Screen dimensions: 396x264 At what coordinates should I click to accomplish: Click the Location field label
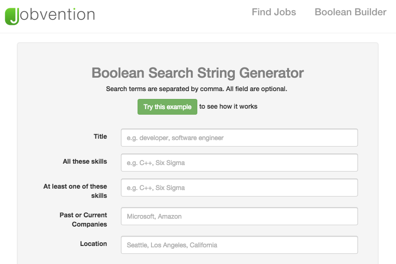(94, 244)
